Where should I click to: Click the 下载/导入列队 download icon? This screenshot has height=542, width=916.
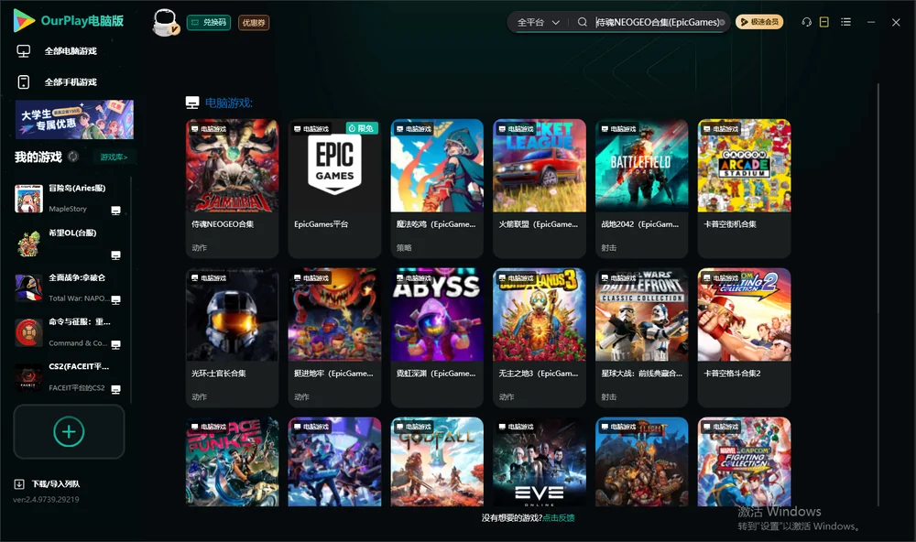(x=19, y=483)
